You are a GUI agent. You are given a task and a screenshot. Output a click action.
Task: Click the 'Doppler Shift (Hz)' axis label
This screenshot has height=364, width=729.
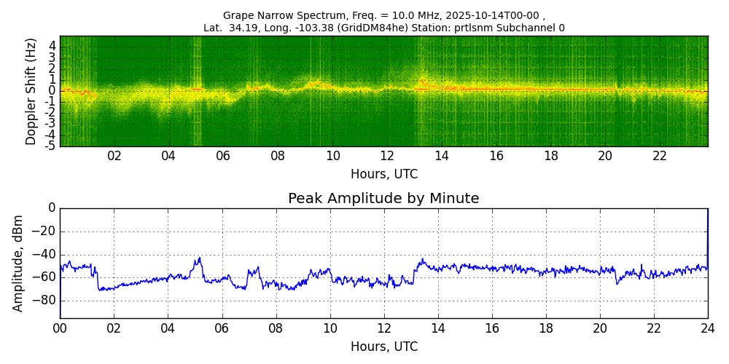click(x=31, y=91)
